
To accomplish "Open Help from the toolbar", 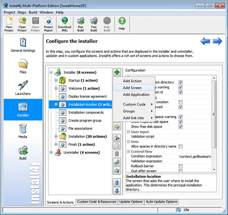I will pyautogui.click(x=122, y=24).
